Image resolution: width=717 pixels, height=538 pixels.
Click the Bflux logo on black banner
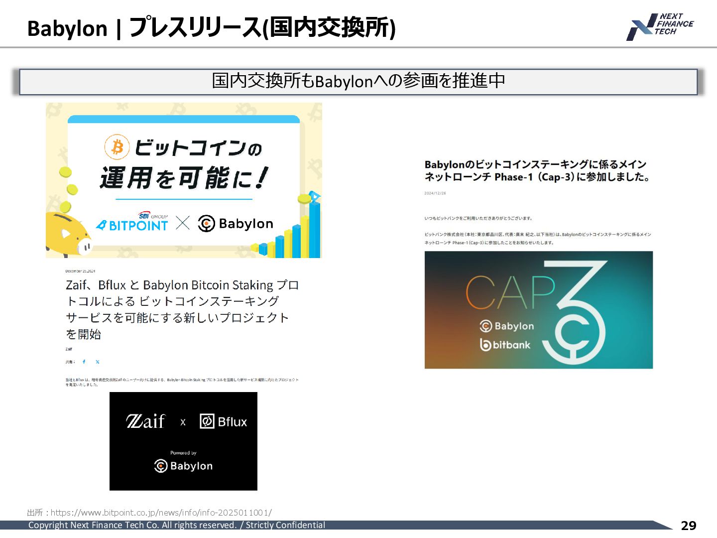point(223,421)
